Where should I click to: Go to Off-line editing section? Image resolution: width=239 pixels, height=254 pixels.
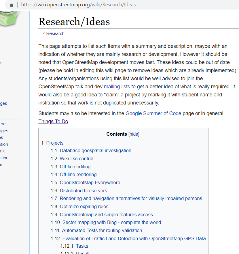[75, 167]
